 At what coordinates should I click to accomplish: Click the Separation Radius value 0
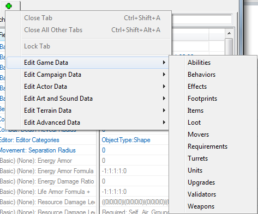(134, 150)
